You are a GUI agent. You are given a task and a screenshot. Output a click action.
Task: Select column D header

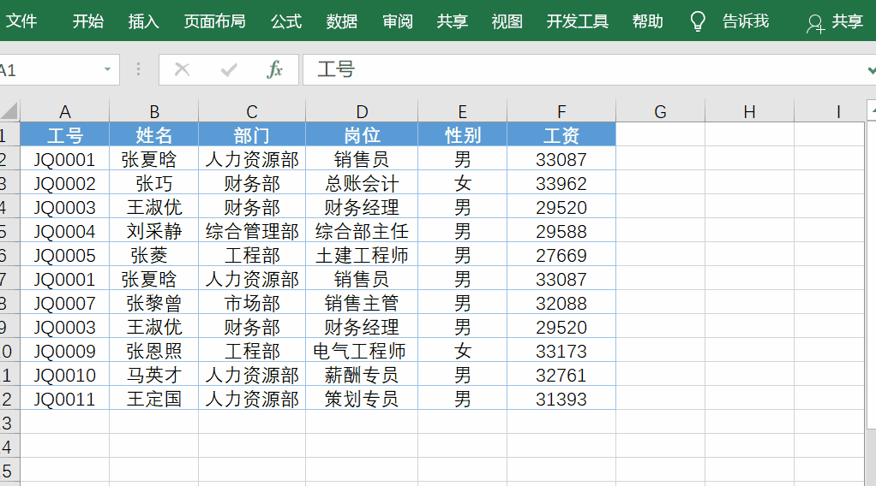point(362,111)
